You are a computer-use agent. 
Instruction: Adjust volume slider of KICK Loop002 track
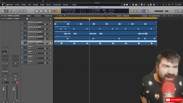(43, 24)
